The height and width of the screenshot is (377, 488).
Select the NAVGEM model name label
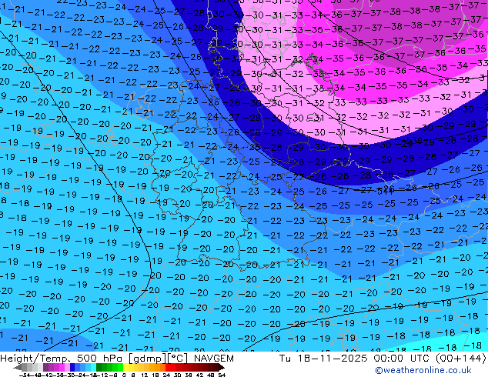tap(213, 359)
